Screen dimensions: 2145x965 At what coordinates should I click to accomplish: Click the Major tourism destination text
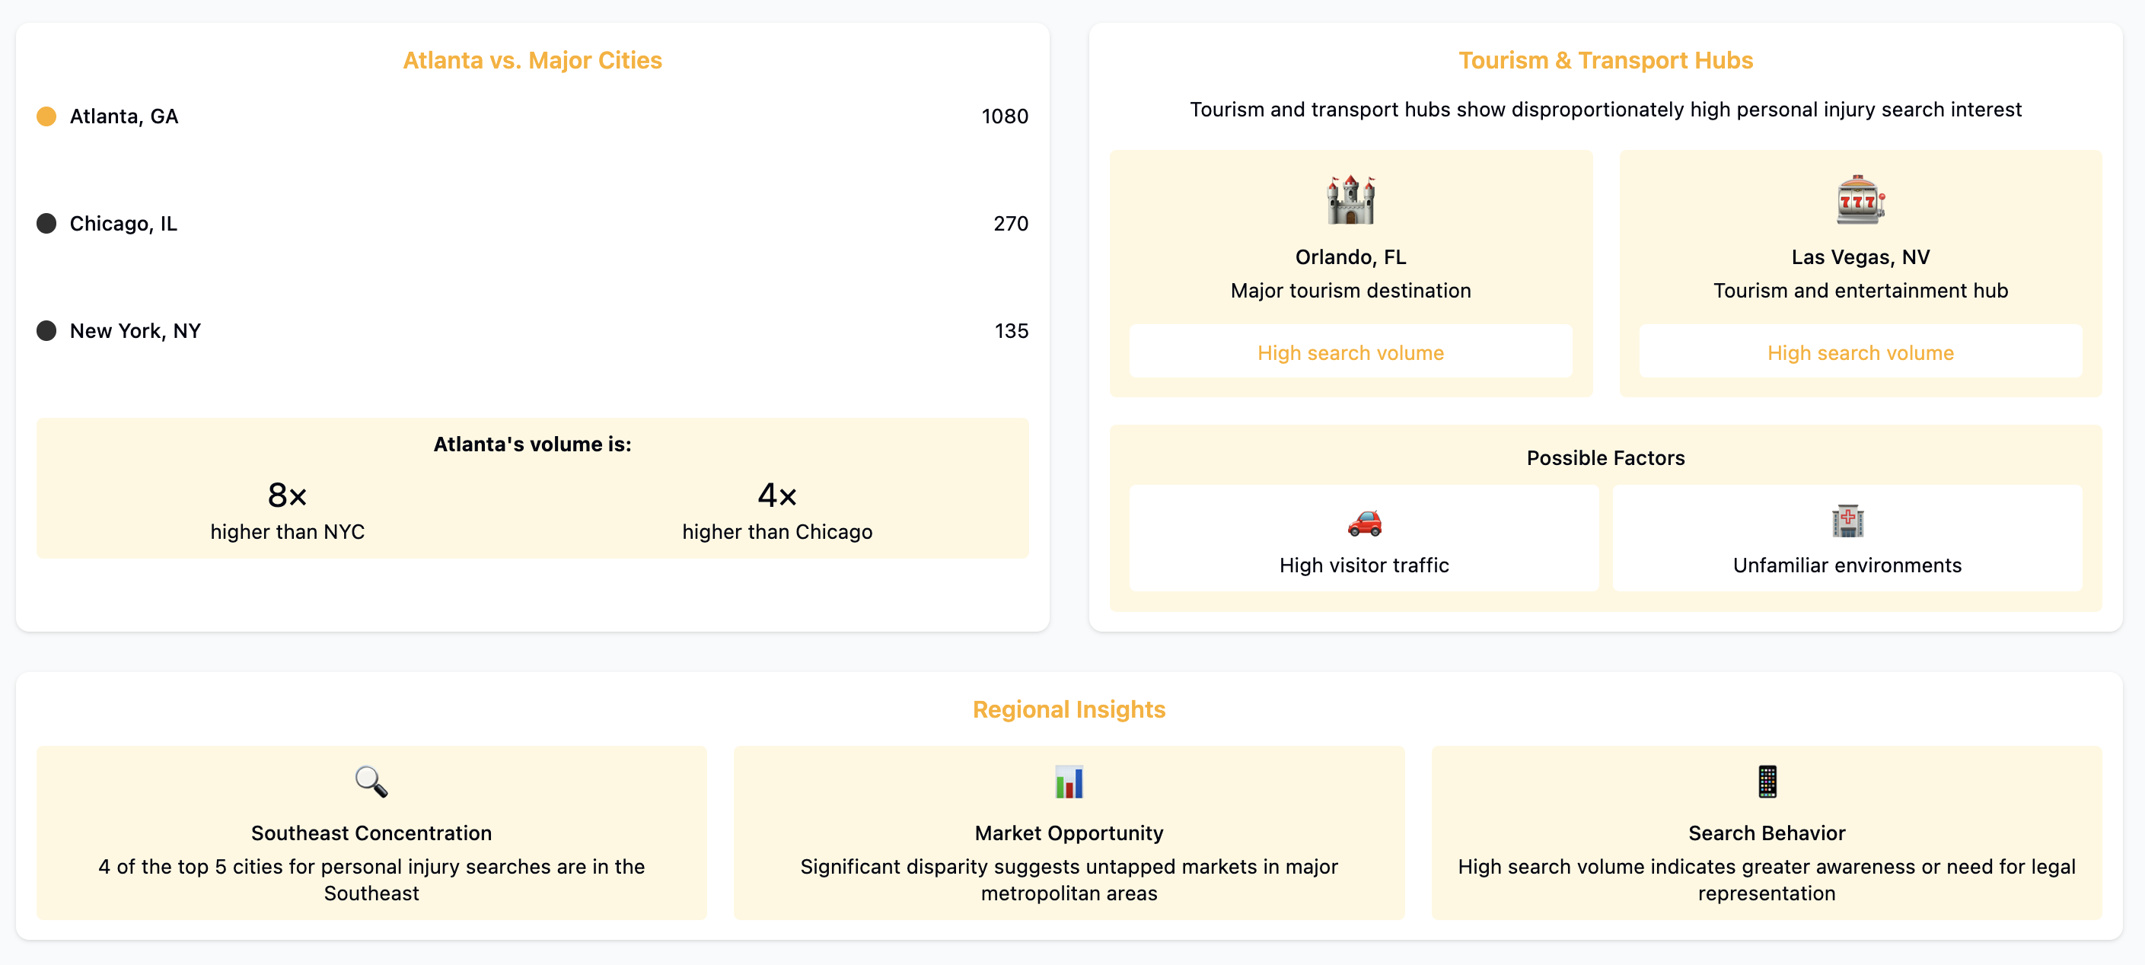(1350, 291)
